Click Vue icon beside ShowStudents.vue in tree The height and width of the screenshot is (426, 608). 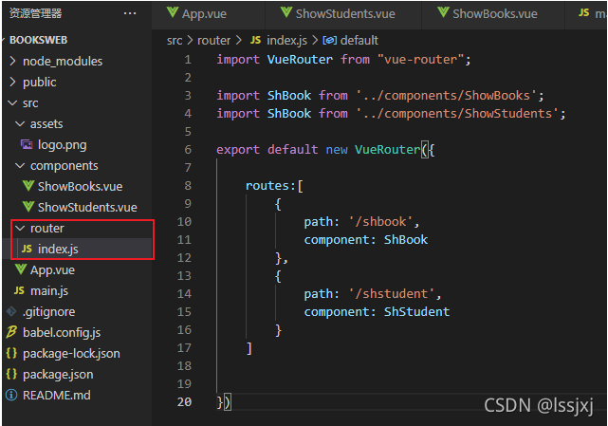click(28, 207)
